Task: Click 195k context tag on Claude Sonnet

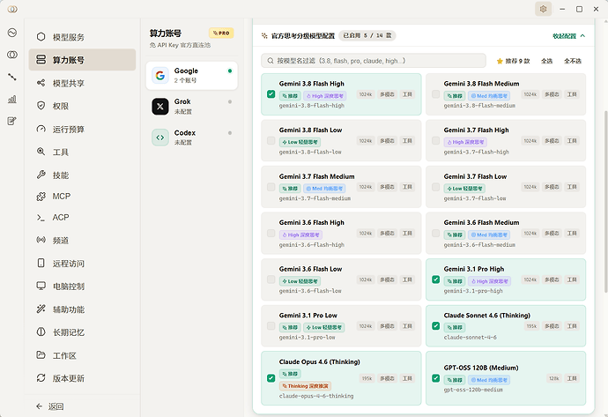Action: (x=531, y=326)
